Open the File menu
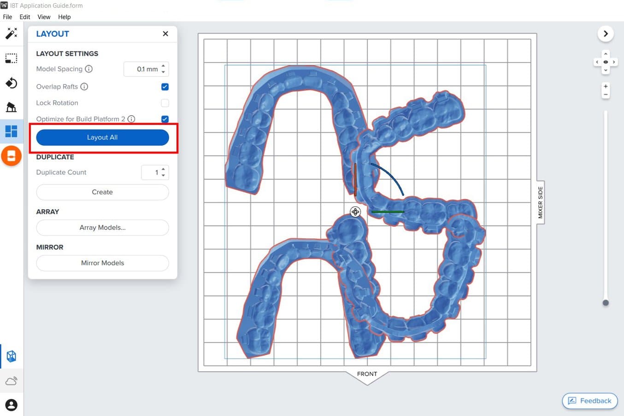The height and width of the screenshot is (416, 624). [7, 17]
